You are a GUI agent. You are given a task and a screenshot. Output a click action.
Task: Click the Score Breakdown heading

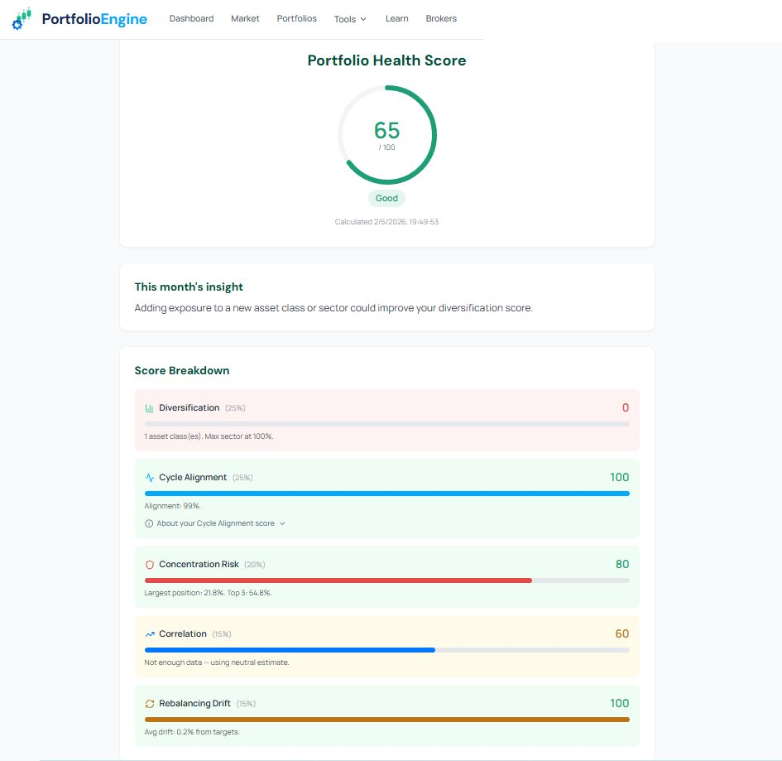tap(182, 370)
